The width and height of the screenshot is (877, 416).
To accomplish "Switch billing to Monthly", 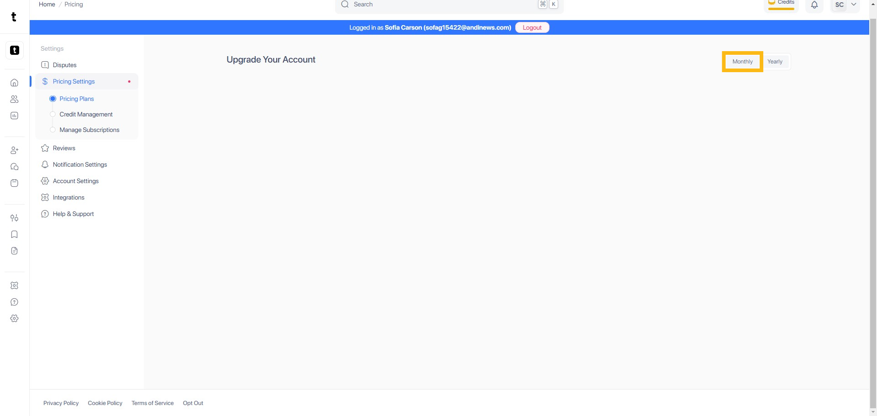I will coord(742,62).
